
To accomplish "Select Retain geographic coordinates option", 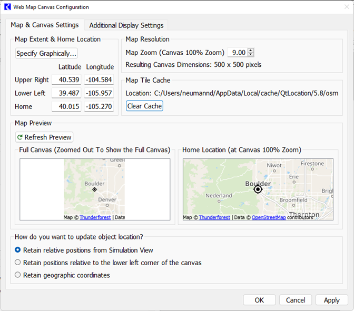I will 18,275.
